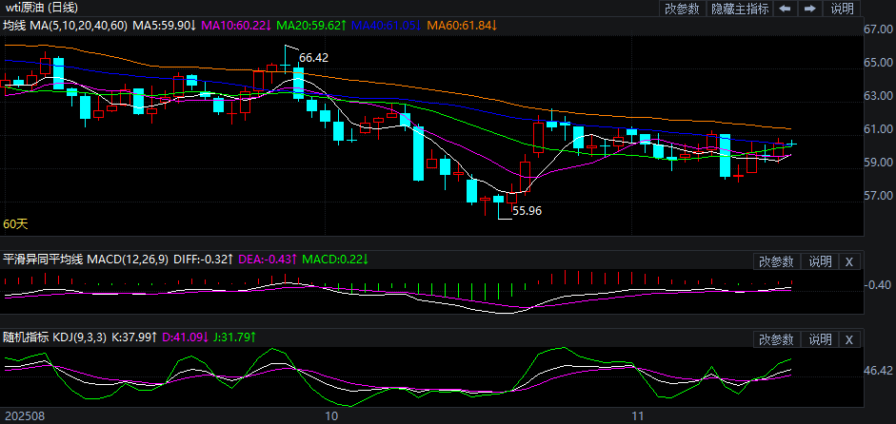
Task: Open 改参数 for the main MA chart
Action: pos(682,9)
